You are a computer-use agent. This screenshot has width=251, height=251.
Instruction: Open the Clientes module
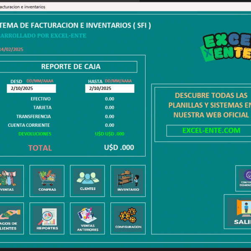87,180
